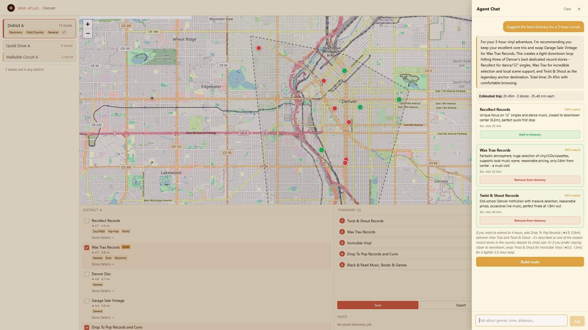Open Store Details for Wax Trax Records

coord(103,264)
